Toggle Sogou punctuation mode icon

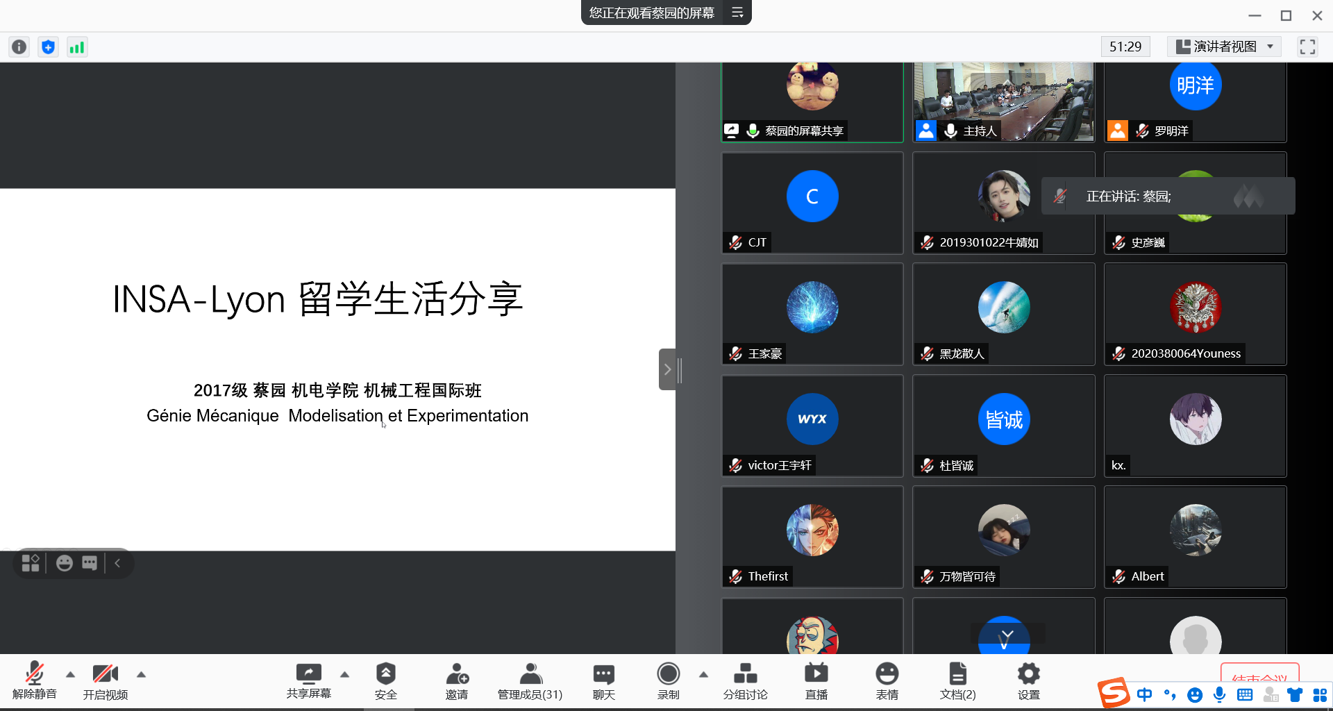tap(1170, 694)
